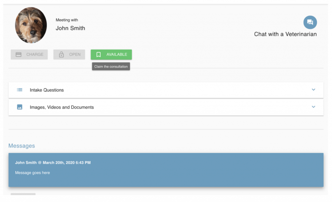This screenshot has width=332, height=202.
Task: Click the Intake Questions list icon
Action: [20, 90]
